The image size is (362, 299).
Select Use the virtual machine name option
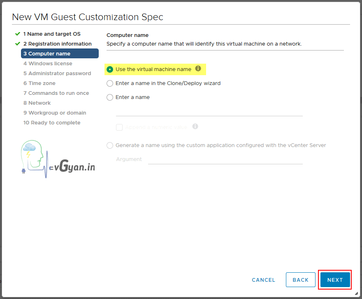(110, 69)
